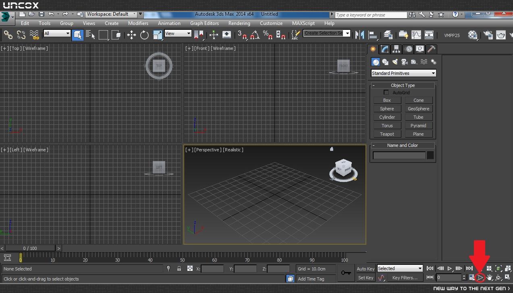Open the Layer Manager

point(388,35)
